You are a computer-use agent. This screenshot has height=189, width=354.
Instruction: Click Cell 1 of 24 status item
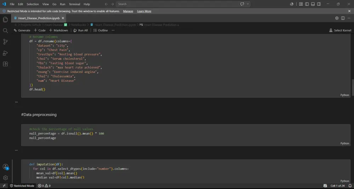coord(337,186)
